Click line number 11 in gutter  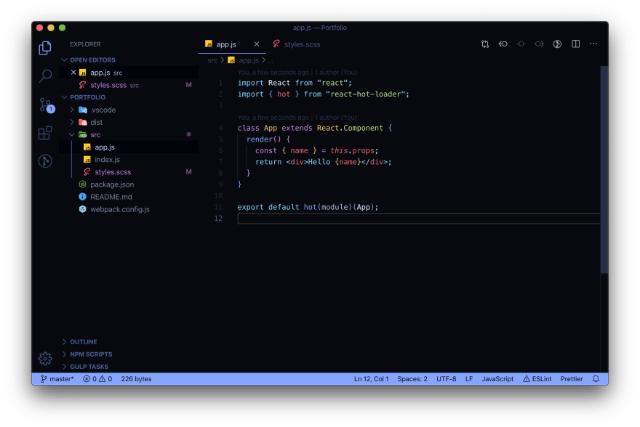pos(218,207)
